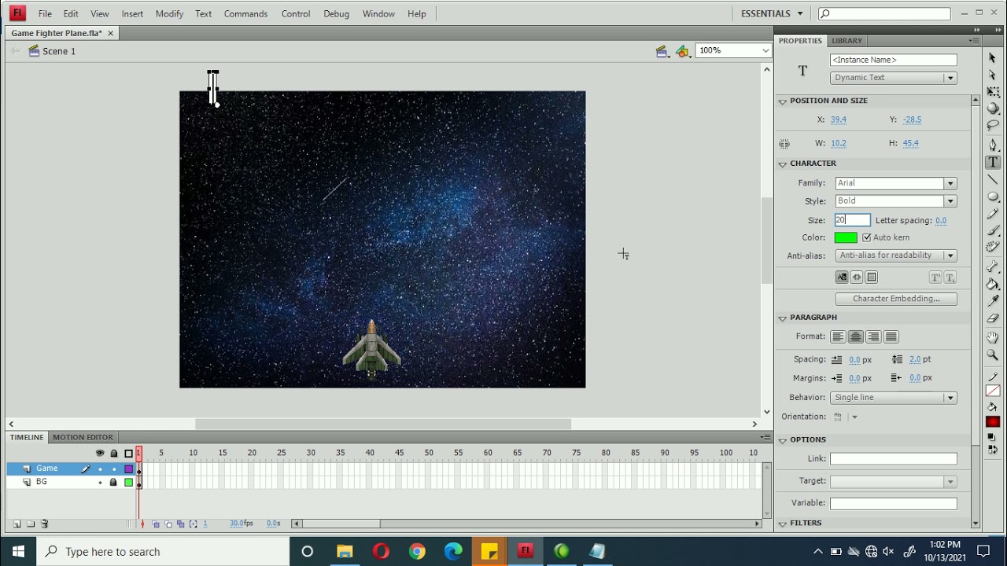The image size is (1007, 566).
Task: Select the Deco tool
Action: point(993,247)
